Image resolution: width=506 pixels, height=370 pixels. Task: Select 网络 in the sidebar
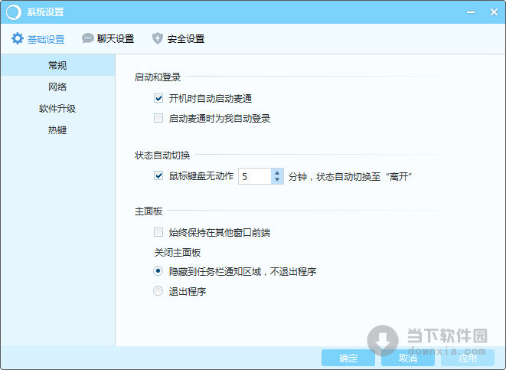point(57,87)
